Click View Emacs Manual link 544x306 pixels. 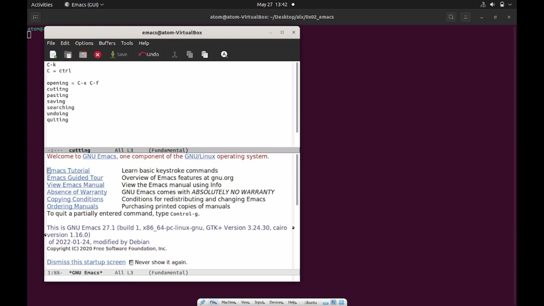[75, 185]
